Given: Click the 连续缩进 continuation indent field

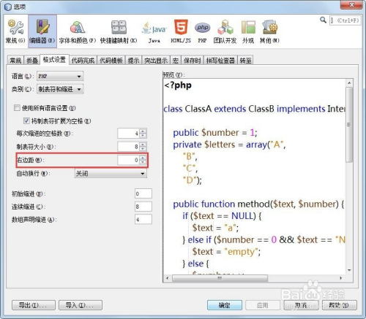Looking at the screenshot, I should coord(143,207).
